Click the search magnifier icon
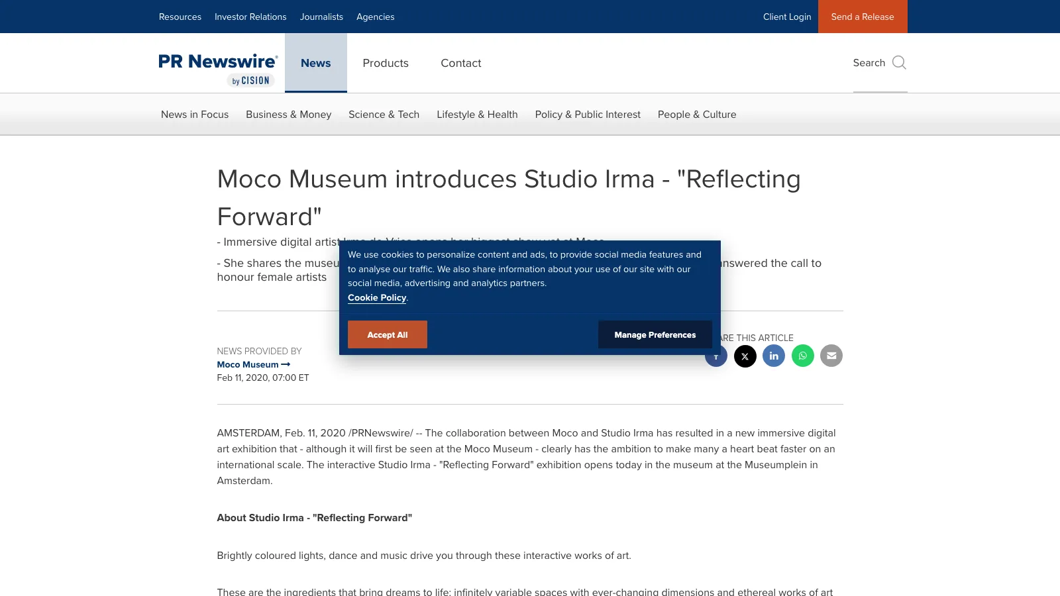This screenshot has height=596, width=1060. pos(899,63)
